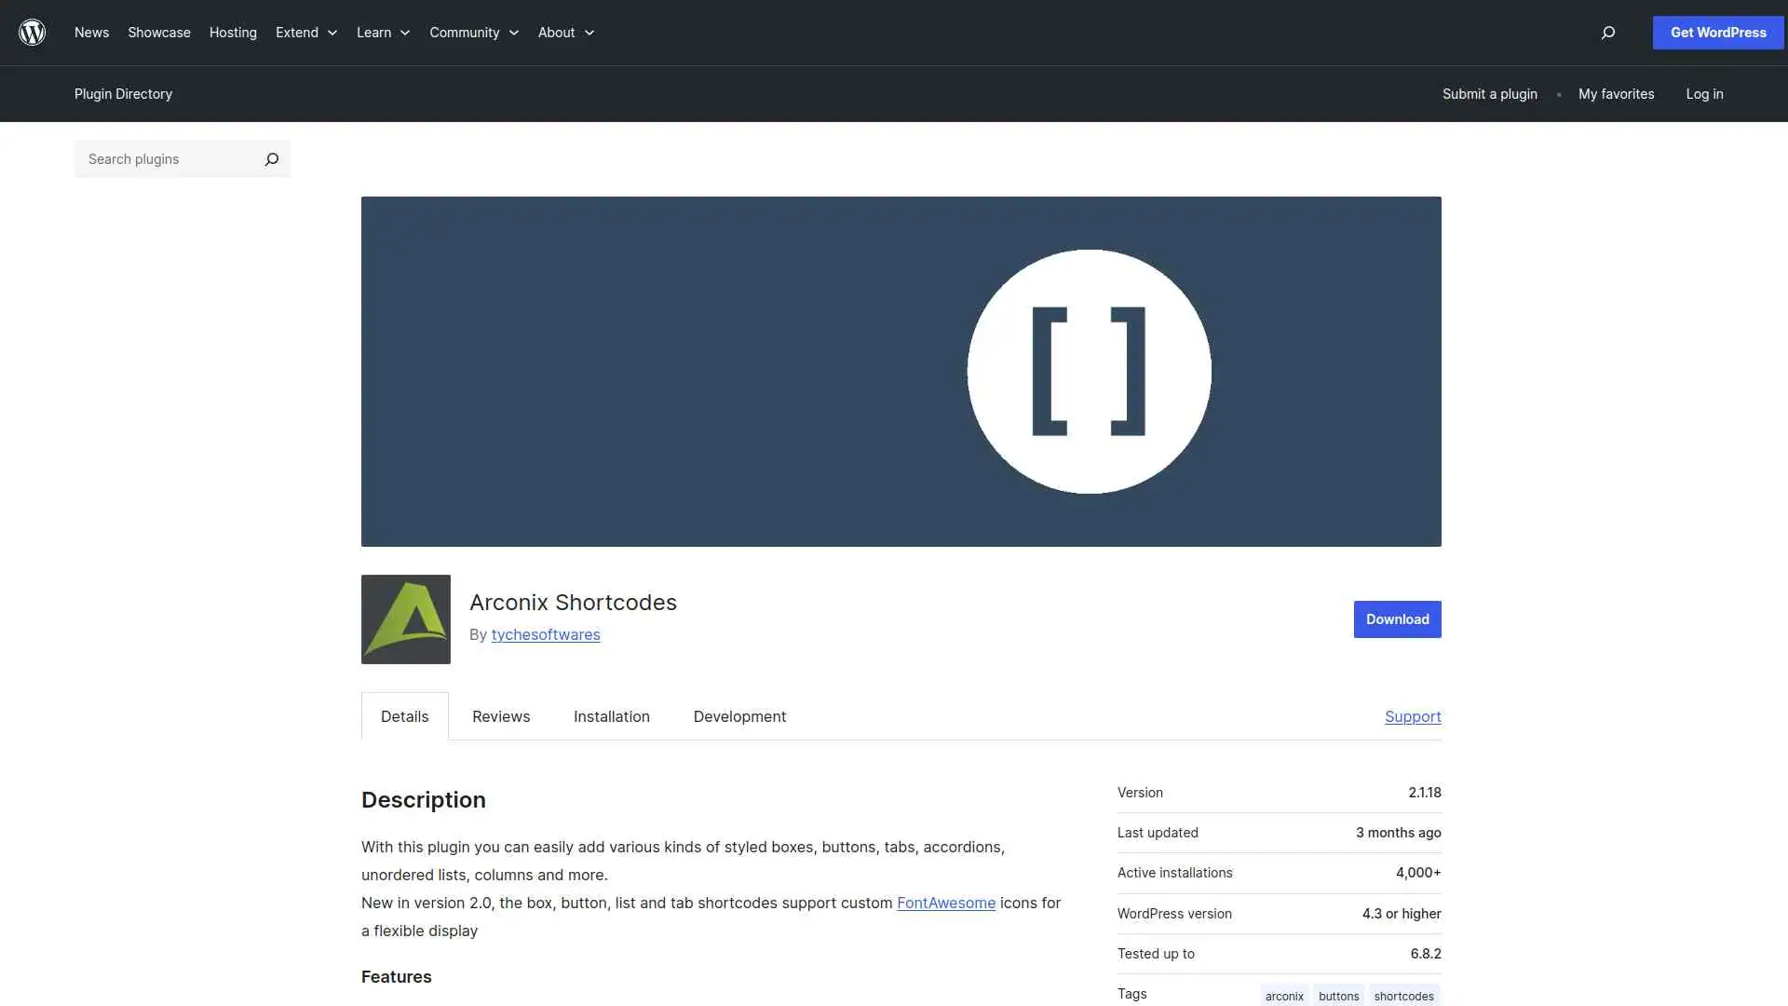This screenshot has width=1788, height=1006.
Task: Select the Development tab
Action: [739, 716]
